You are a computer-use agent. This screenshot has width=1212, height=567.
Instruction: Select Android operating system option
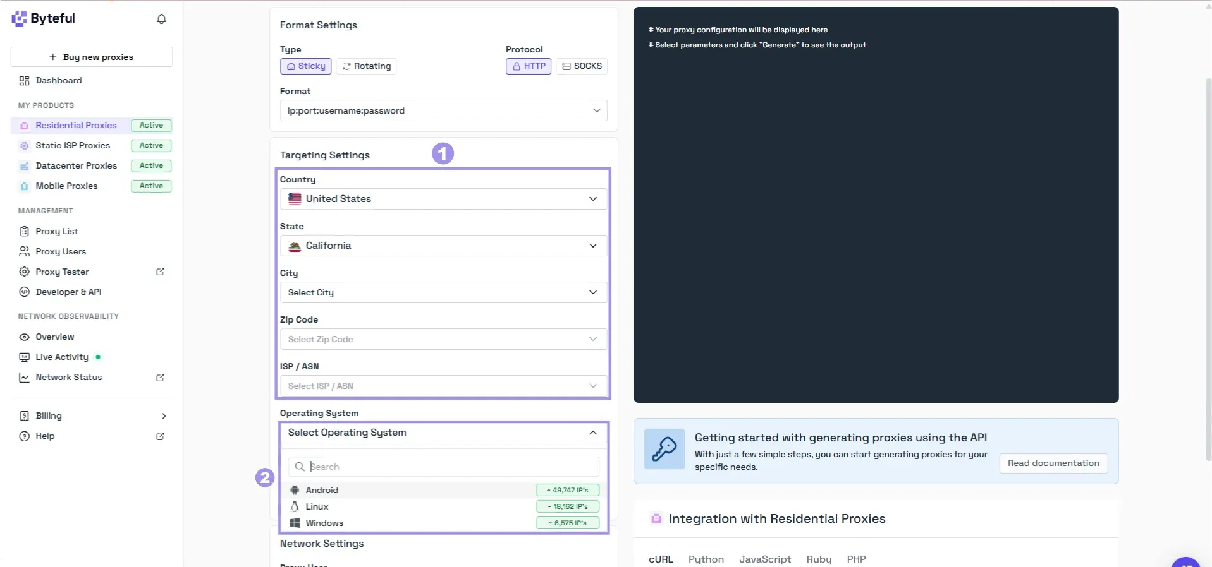443,490
